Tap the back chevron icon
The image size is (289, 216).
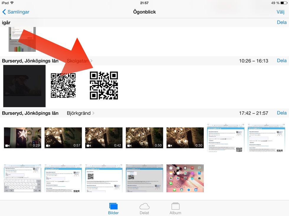coord(4,12)
